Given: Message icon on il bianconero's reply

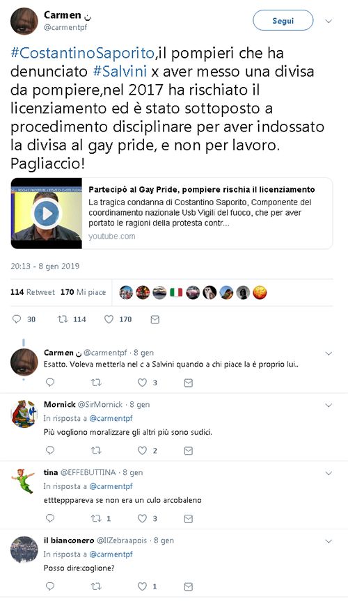Looking at the screenshot, I should 189,586.
